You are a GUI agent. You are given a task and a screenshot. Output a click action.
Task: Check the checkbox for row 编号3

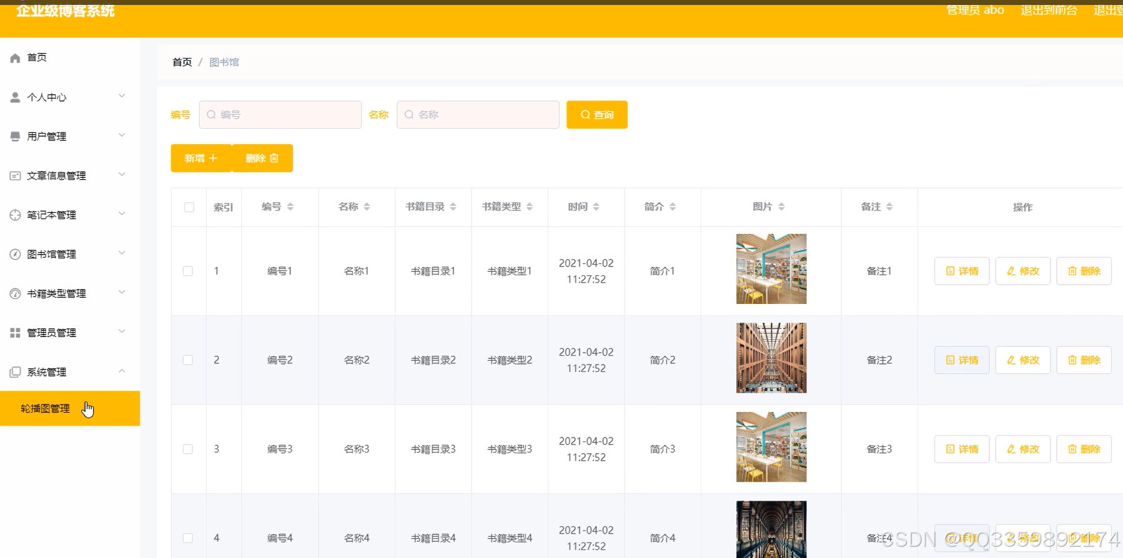[x=188, y=449]
